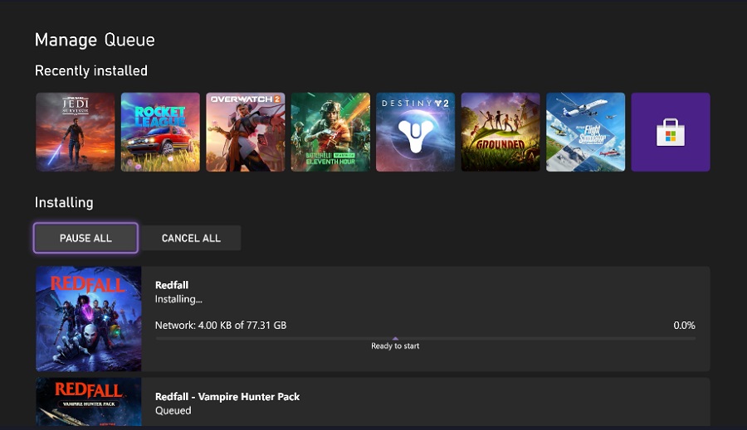The height and width of the screenshot is (430, 747).
Task: Open the Microsoft Store tile
Action: tap(670, 132)
